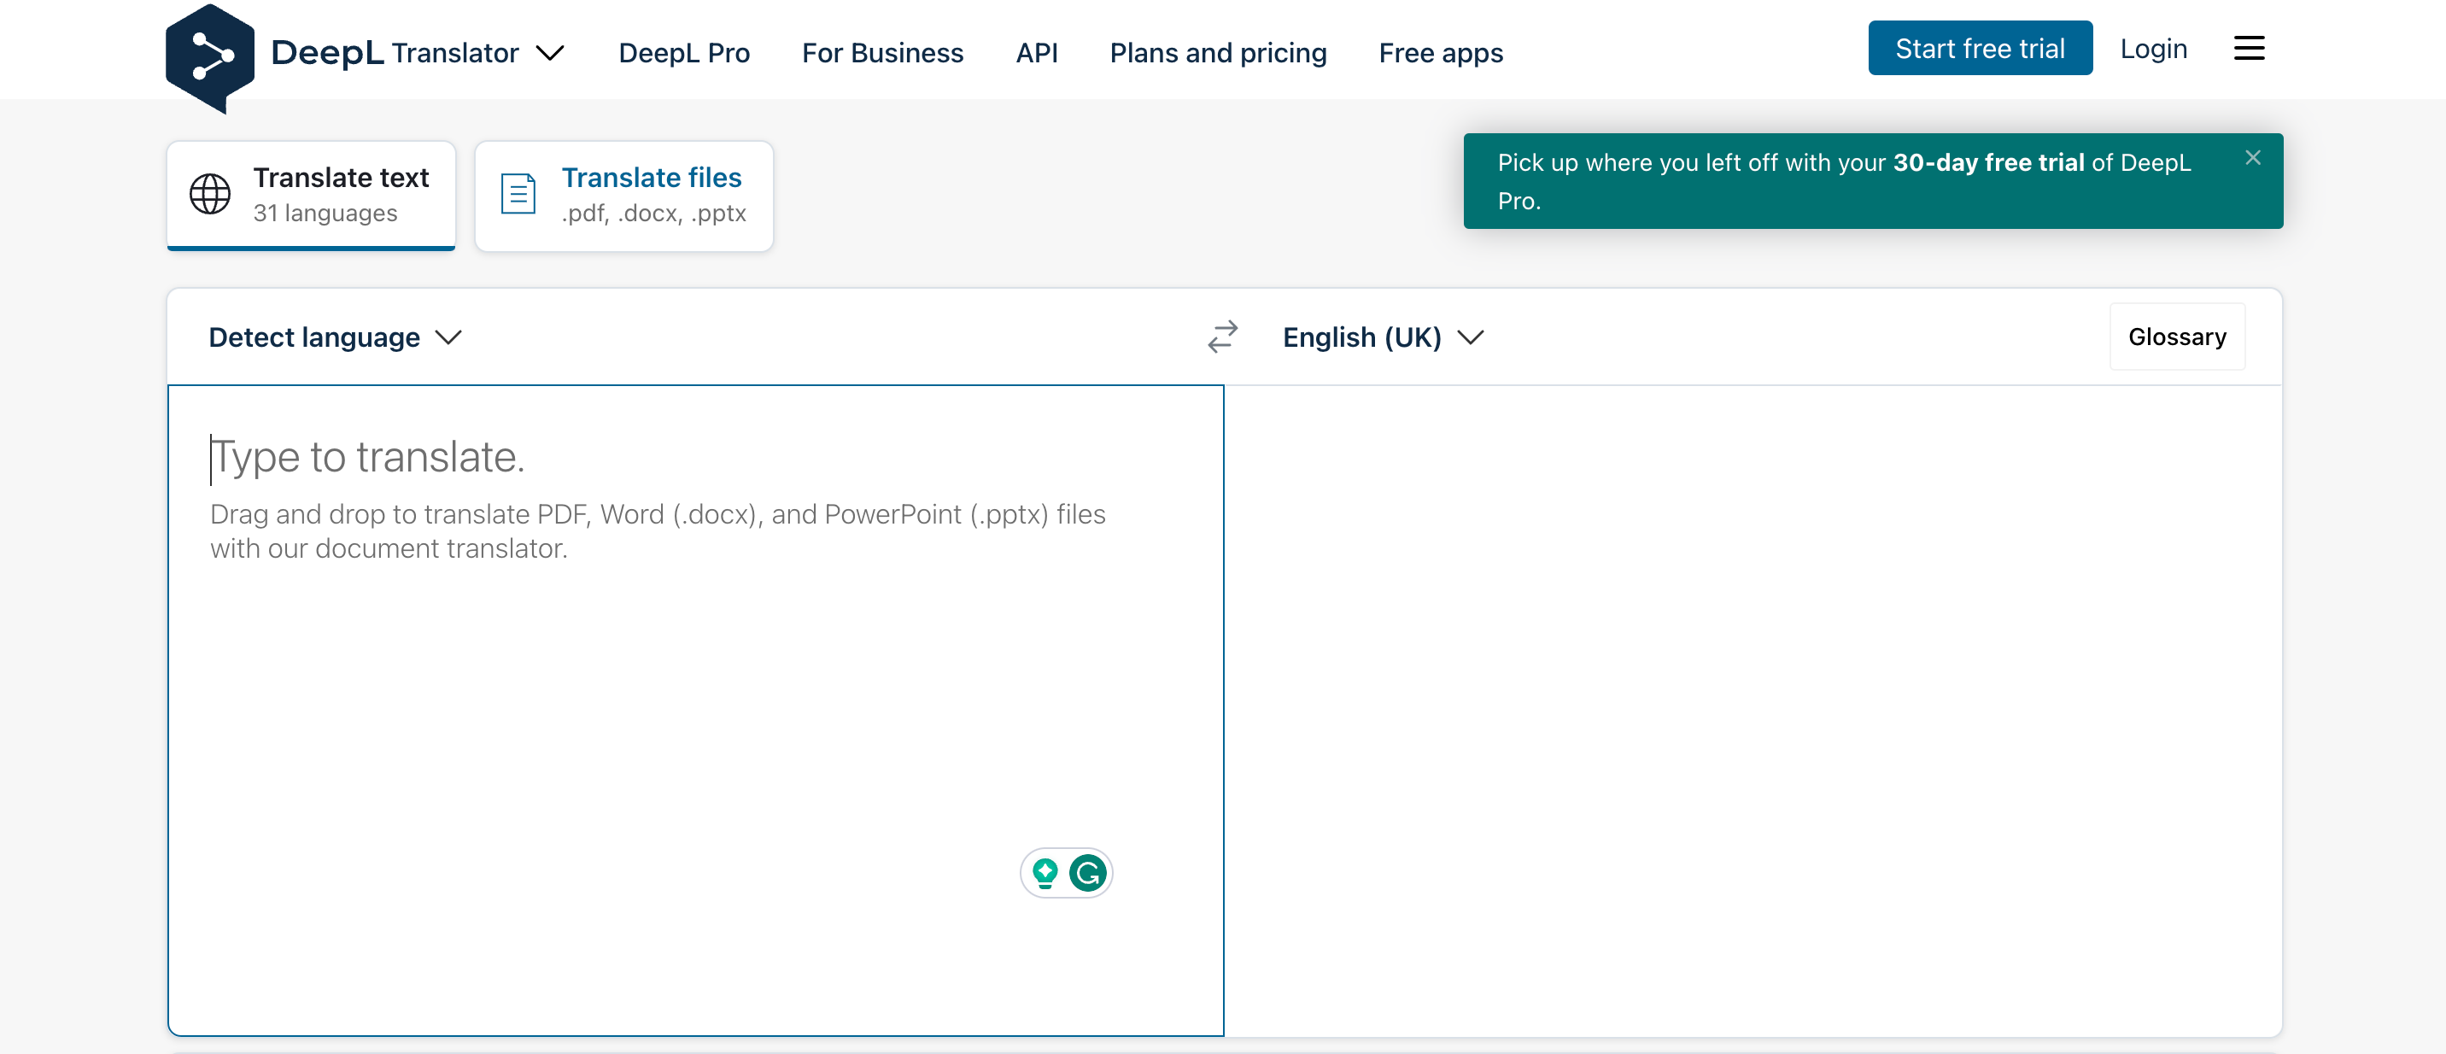
Task: Switch to the Translate files tab
Action: pyautogui.click(x=623, y=196)
